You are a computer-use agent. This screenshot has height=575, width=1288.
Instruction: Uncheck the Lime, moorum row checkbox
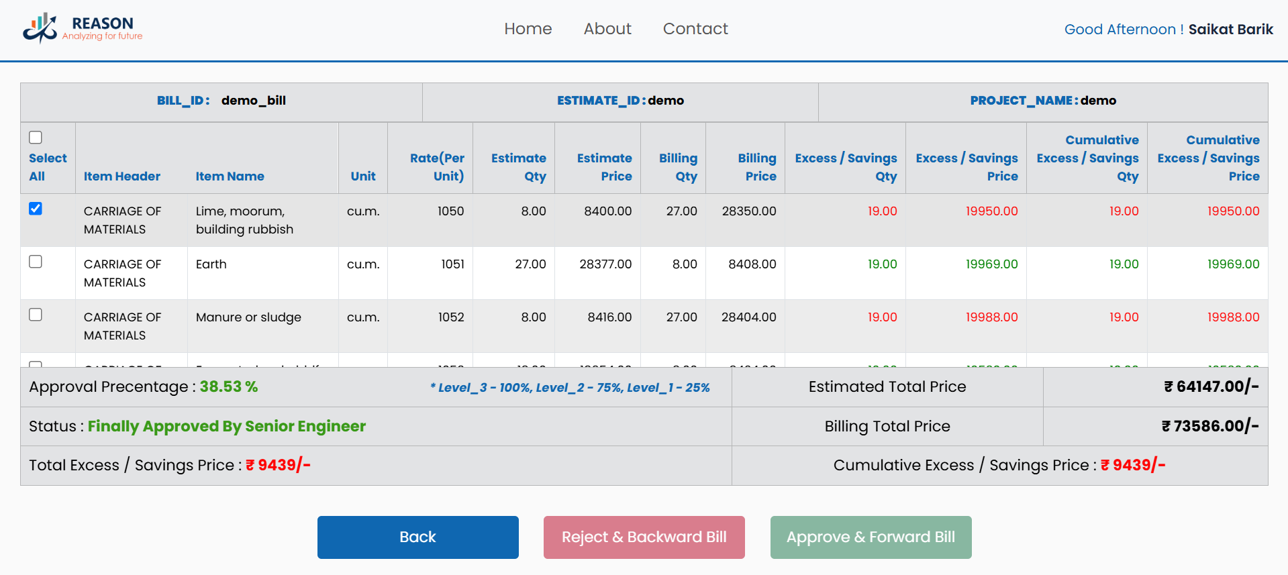tap(36, 209)
